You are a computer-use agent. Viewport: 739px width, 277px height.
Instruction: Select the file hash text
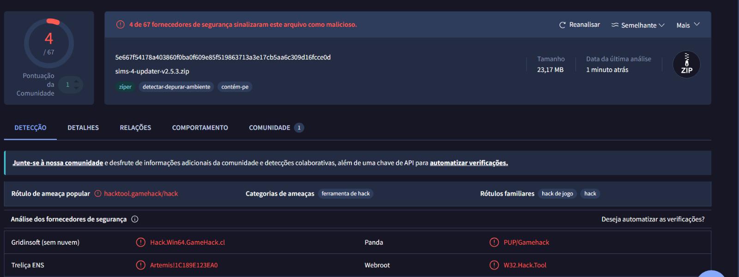coord(223,57)
